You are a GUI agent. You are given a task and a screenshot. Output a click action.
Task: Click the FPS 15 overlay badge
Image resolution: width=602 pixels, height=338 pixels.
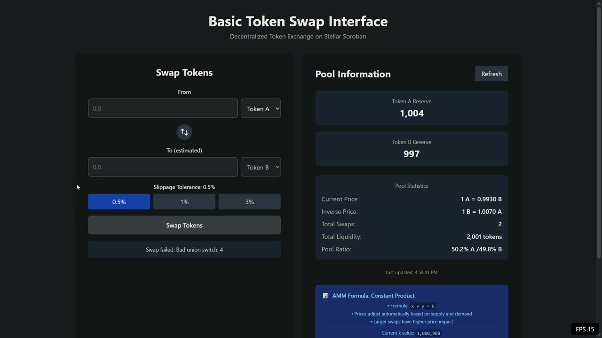coord(585,329)
